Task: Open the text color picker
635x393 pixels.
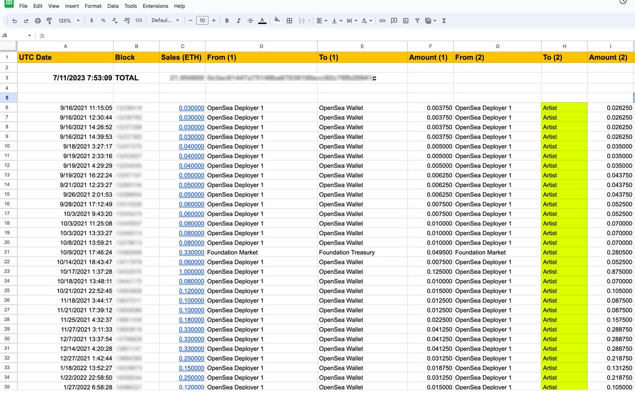Action: point(262,21)
